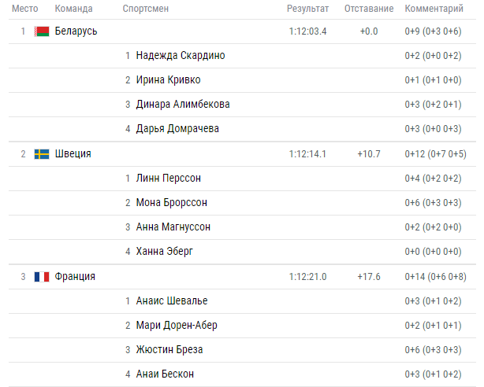
Task: Open the Беларусь team link
Action: point(76,31)
